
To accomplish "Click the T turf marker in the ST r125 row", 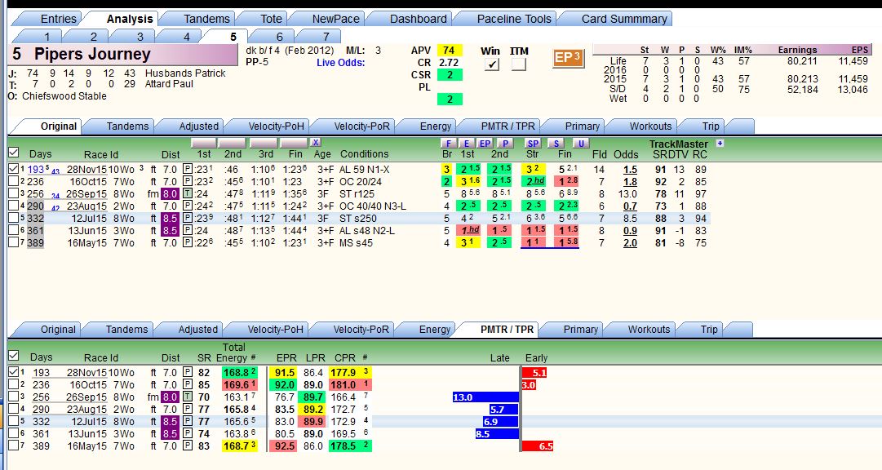I will point(188,193).
